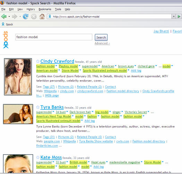Click the Spock site icon in address bar
The height and width of the screenshot is (174, 182).
50,17
